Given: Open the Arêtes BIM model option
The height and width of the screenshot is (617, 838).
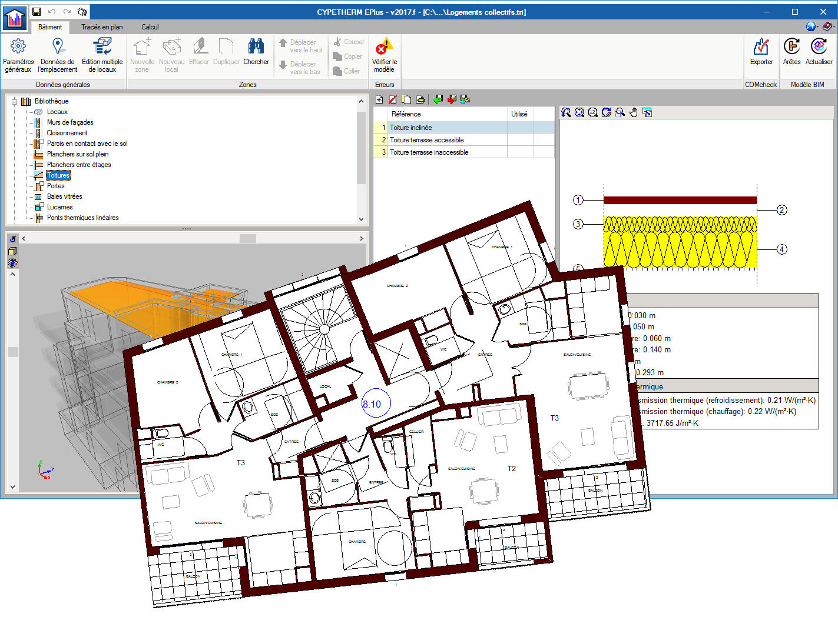Looking at the screenshot, I should (x=791, y=52).
